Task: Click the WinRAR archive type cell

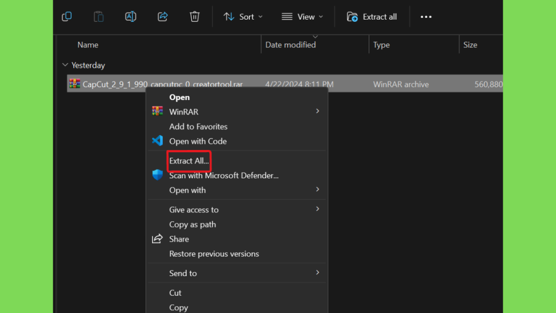Action: [401, 84]
